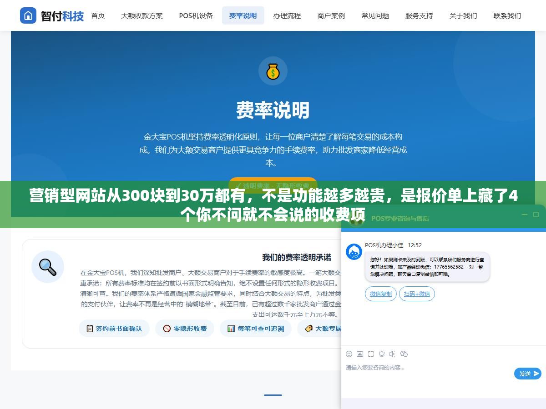Screen dimensions: 546x409
Task: Click the 微信复制 chat button
Action: coord(381,294)
